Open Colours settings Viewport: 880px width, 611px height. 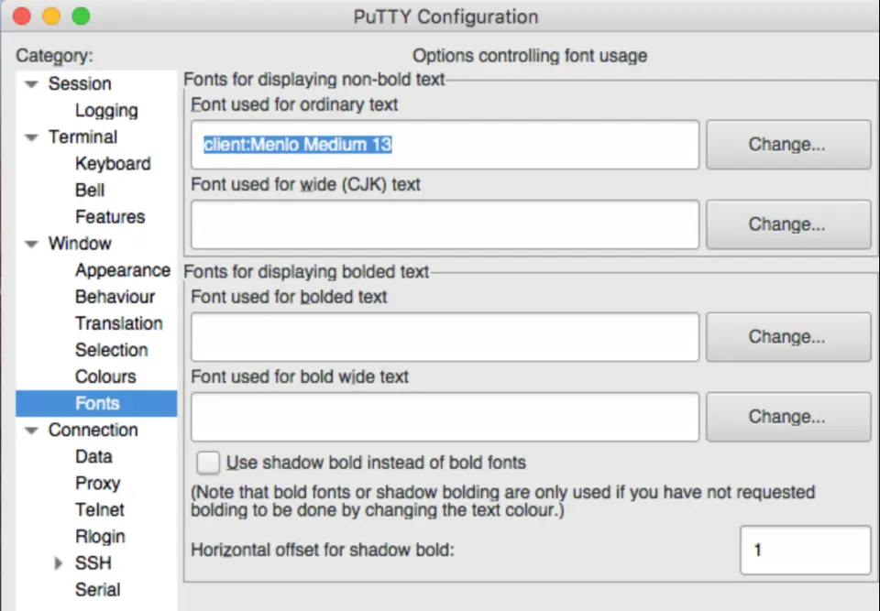[105, 376]
